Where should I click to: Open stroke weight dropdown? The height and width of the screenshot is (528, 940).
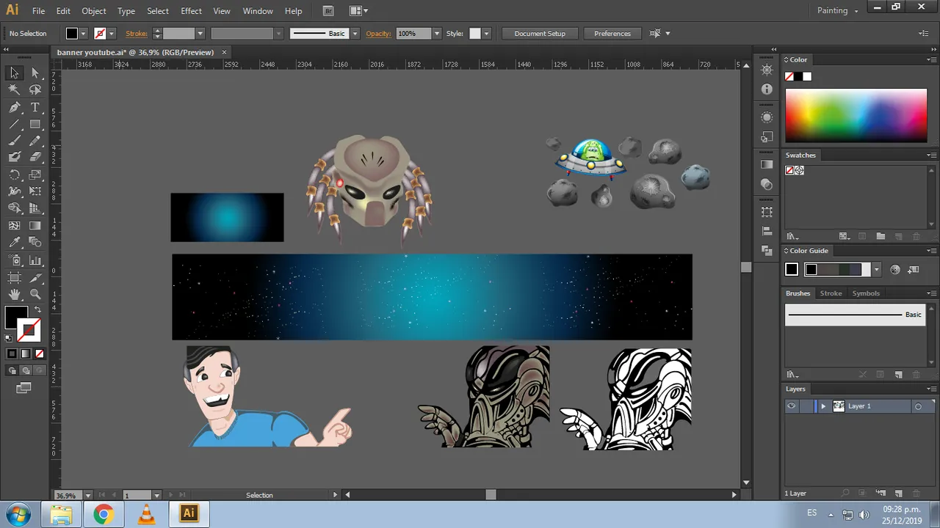(200, 34)
